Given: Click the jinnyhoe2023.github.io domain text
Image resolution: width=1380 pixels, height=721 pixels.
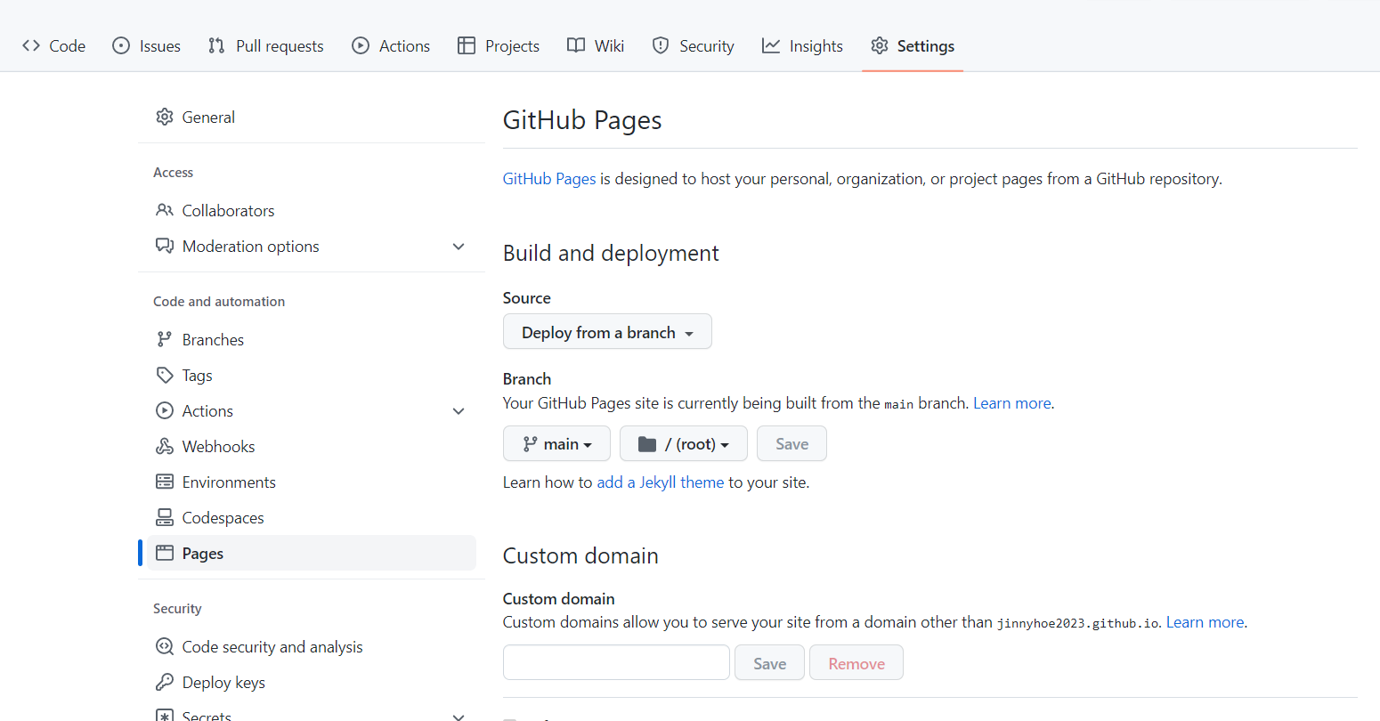Looking at the screenshot, I should [x=1078, y=623].
